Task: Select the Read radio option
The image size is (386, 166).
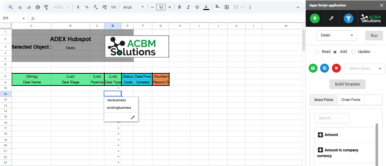Action: (x=317, y=52)
